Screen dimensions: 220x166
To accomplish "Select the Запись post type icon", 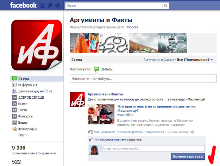I will 97,69.
